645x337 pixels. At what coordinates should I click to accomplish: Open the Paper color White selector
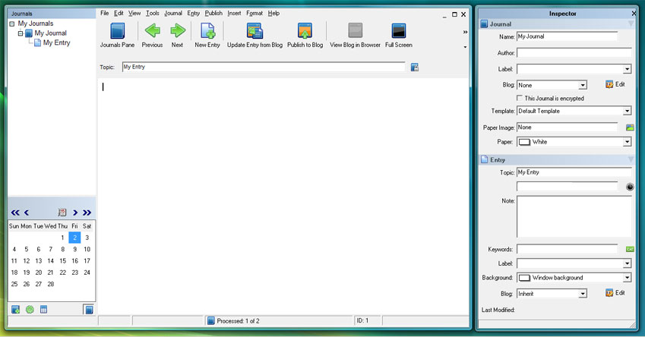(x=574, y=142)
